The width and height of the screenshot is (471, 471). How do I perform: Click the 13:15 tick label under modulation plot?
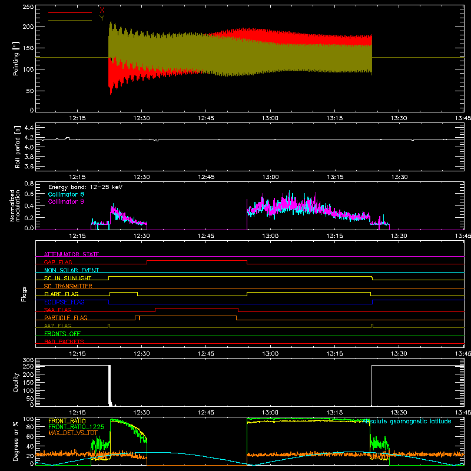click(334, 236)
